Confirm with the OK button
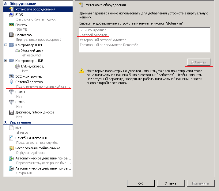Screen dimensions: 219x191 coord(141,183)
